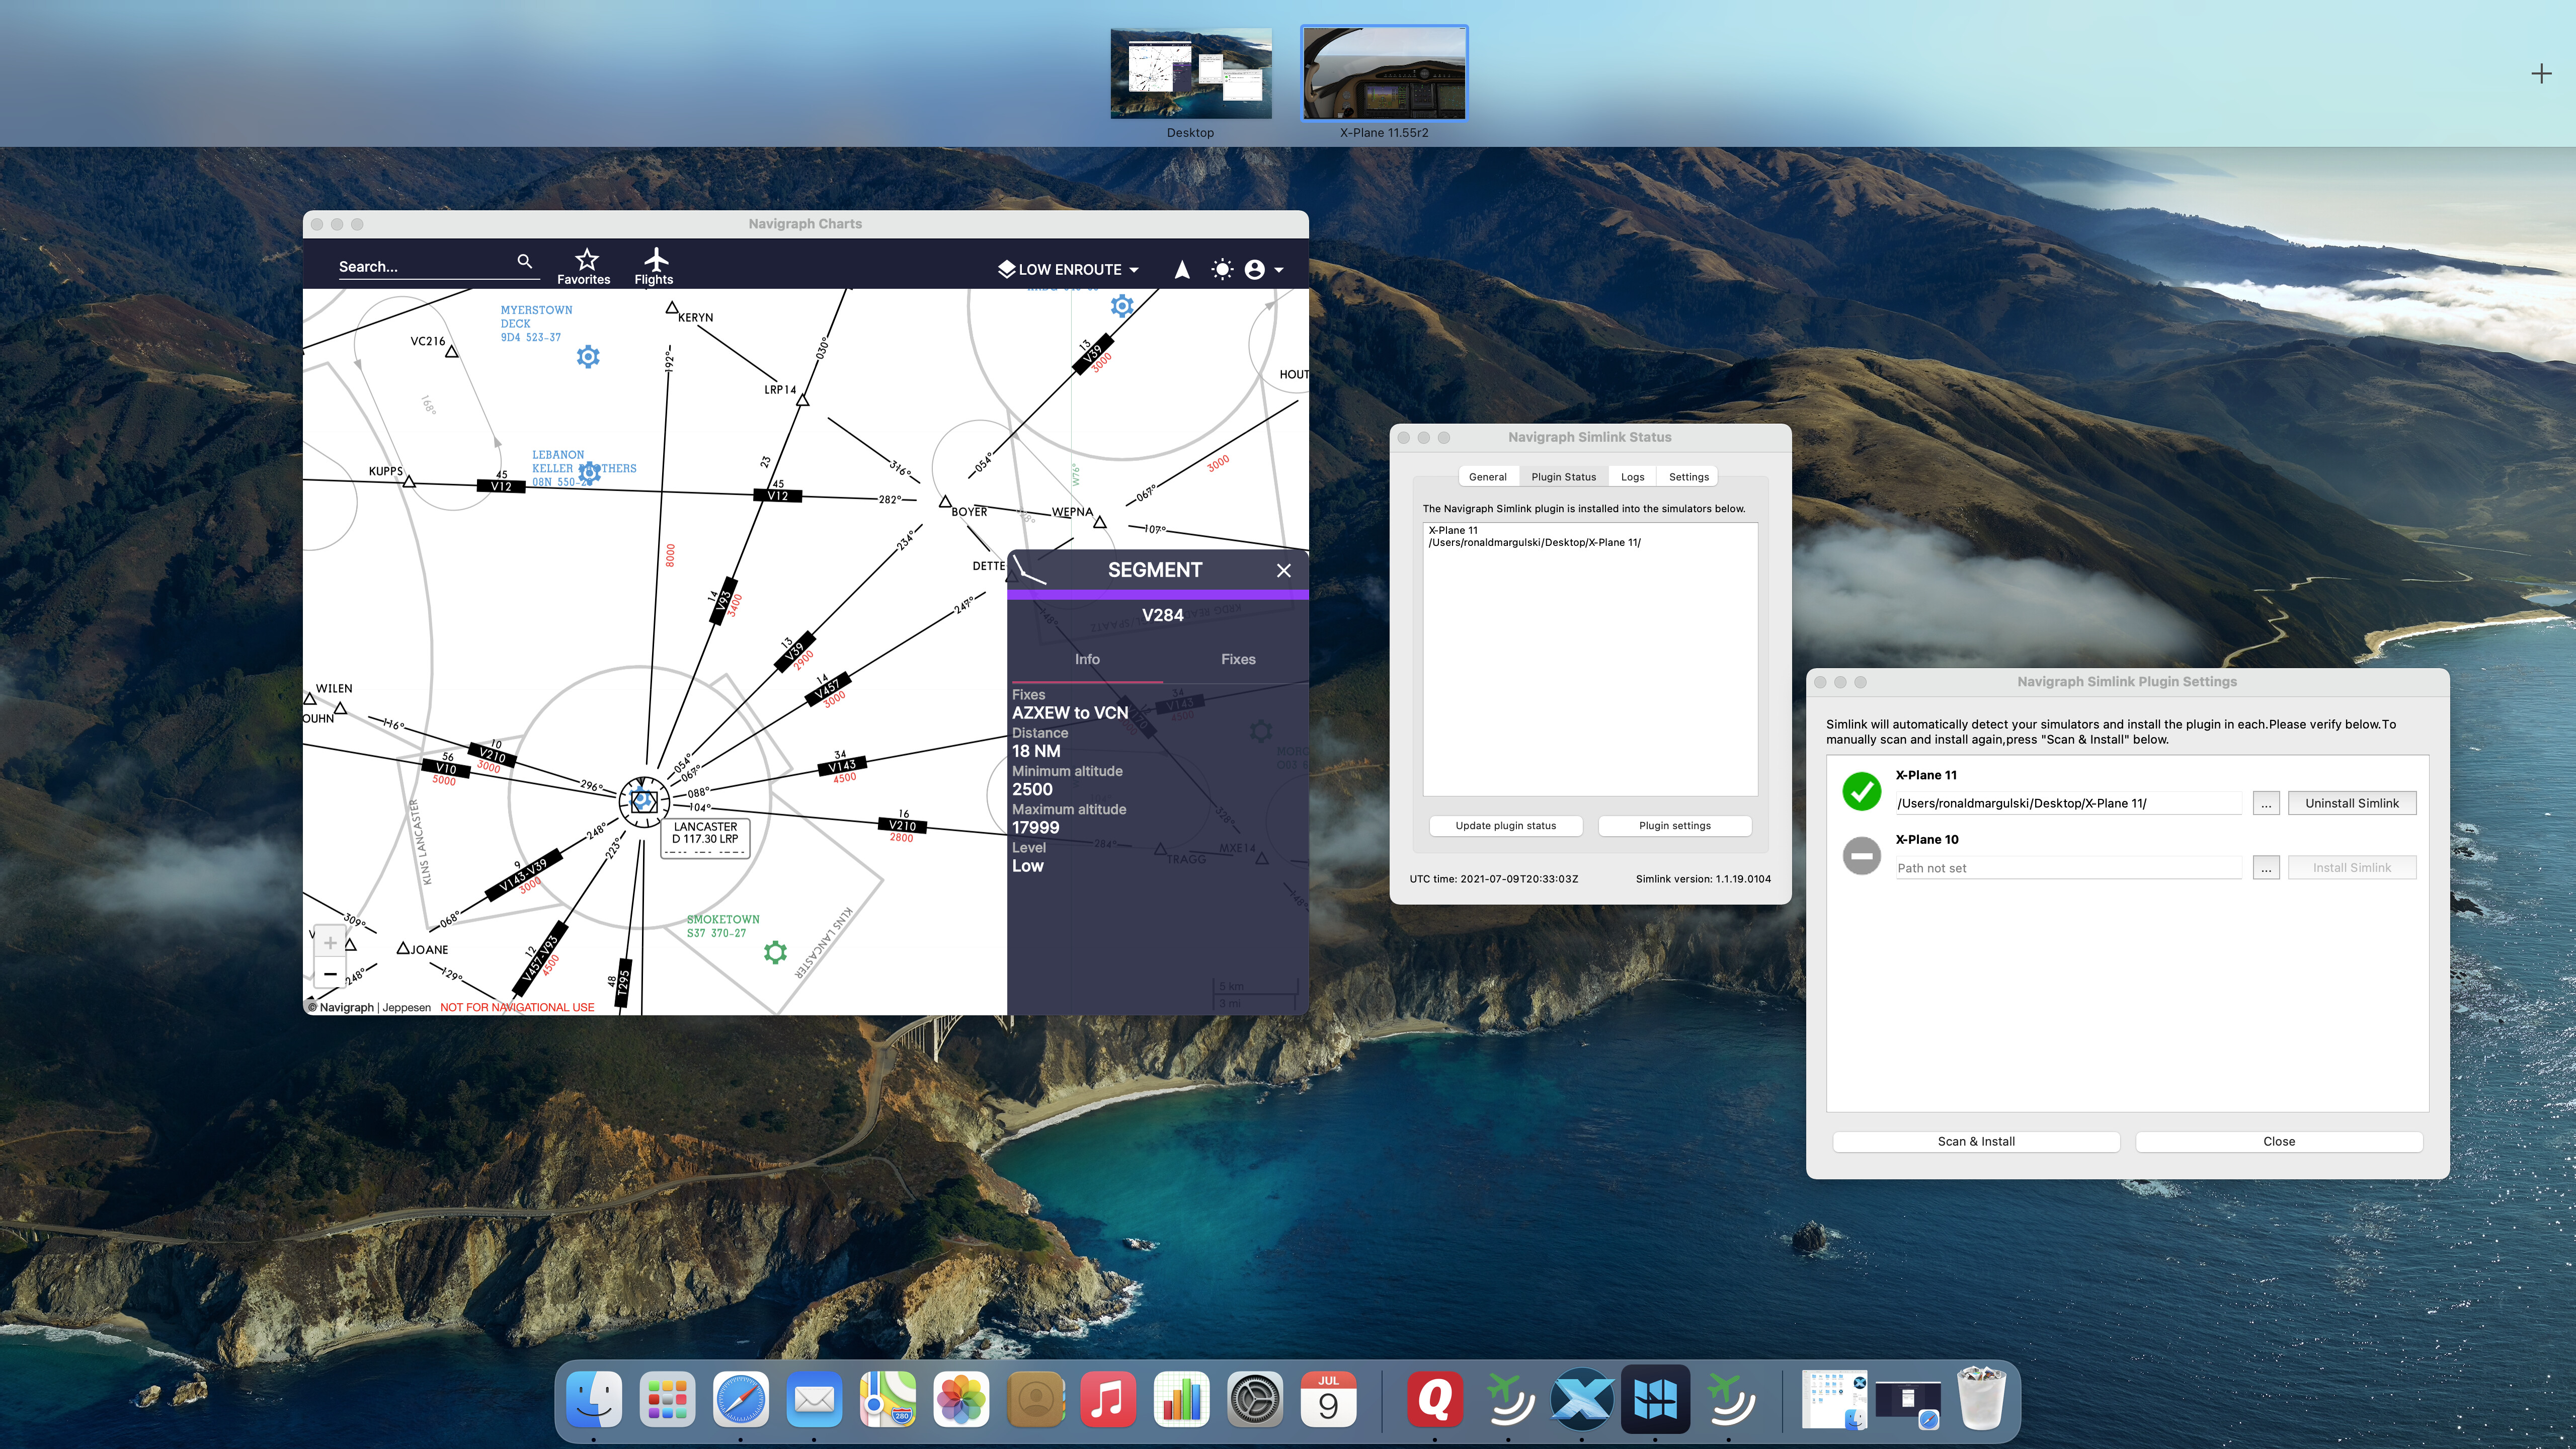
Task: Click the X-Plane 10 'Path not set' field
Action: click(2068, 868)
